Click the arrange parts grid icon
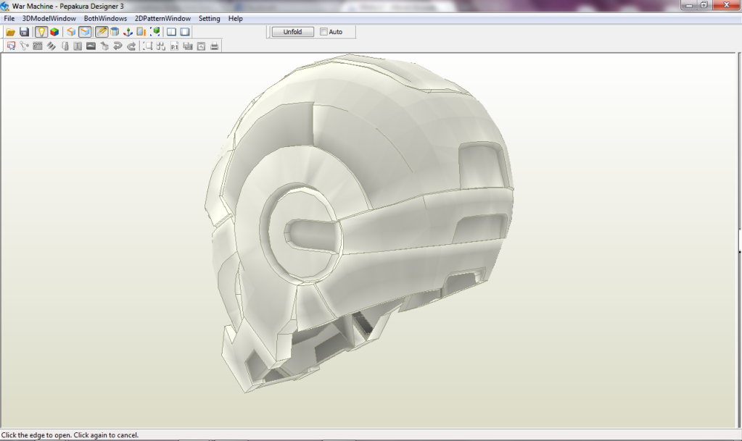The width and height of the screenshot is (742, 441). [161, 46]
